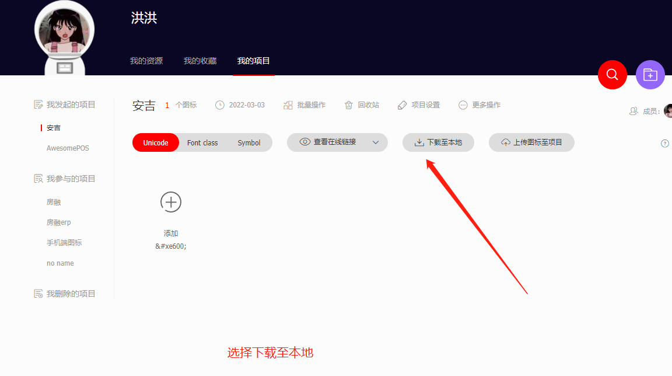Viewport: 672px width, 376px height.
Task: Select AwesomePOS project in sidebar
Action: point(68,148)
